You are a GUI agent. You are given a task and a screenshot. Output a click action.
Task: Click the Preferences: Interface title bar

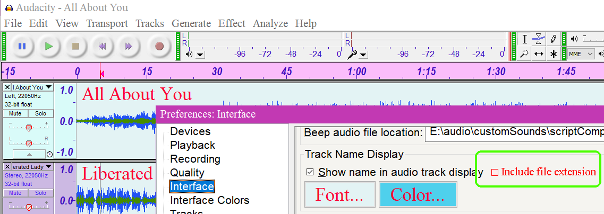[x=380, y=114]
